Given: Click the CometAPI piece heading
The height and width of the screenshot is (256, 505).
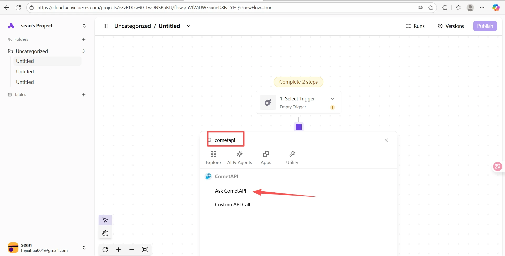Looking at the screenshot, I should [226, 176].
